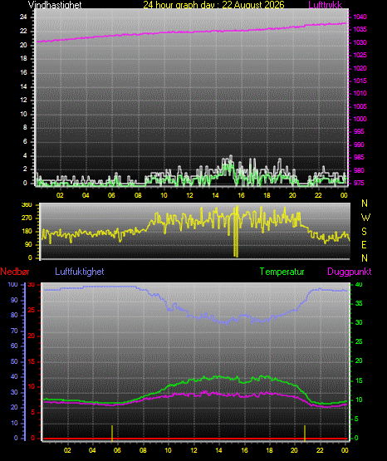
Task: Click the Temperatur legend label
Action: tap(282, 272)
